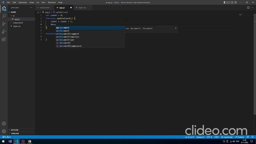Click the JavaScript language mode selector
The image size is (256, 144).
(227, 137)
